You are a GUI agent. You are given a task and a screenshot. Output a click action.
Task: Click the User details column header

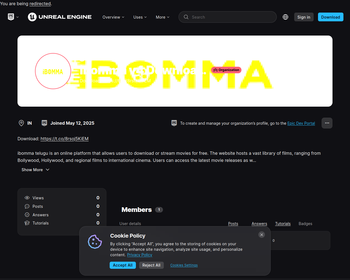point(130,224)
